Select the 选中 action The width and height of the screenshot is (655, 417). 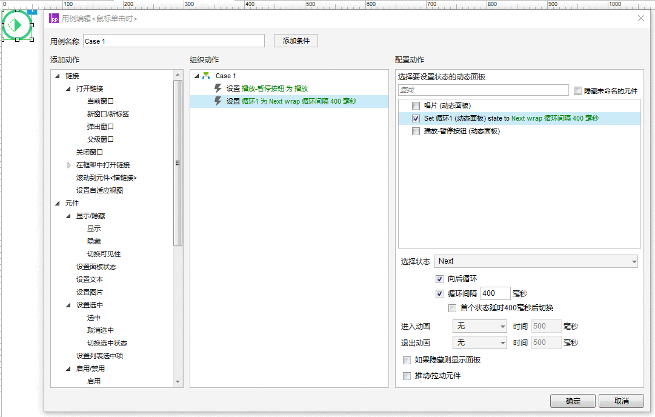coord(93,318)
